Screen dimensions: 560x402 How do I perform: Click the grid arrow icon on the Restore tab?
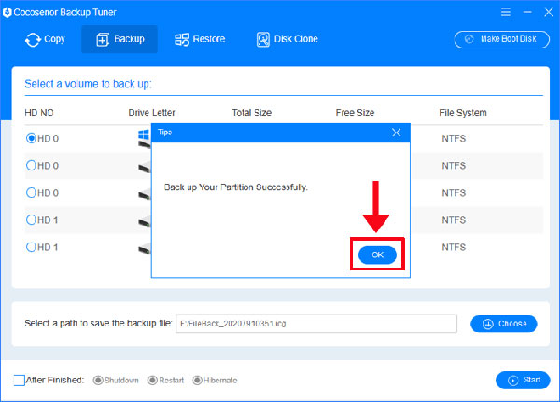pos(182,39)
